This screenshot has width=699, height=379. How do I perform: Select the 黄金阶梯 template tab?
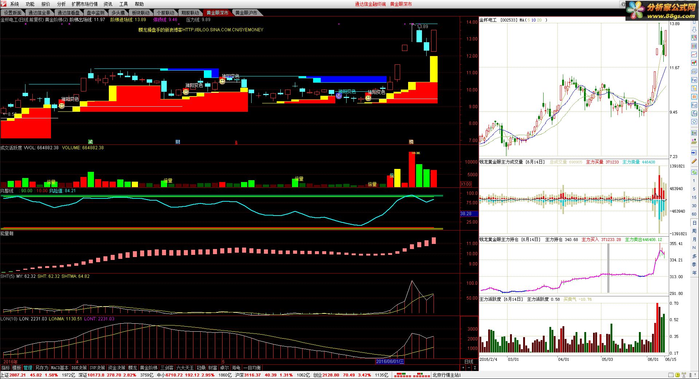(149, 368)
